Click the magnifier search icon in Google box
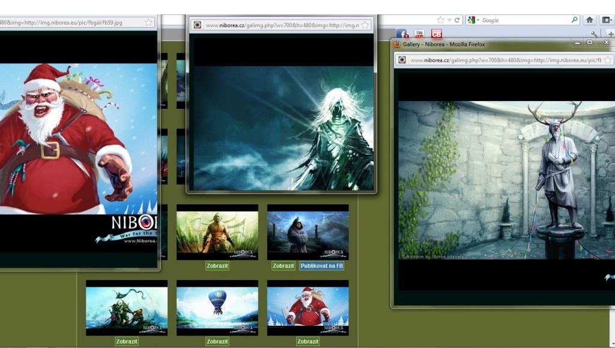 pyautogui.click(x=574, y=20)
